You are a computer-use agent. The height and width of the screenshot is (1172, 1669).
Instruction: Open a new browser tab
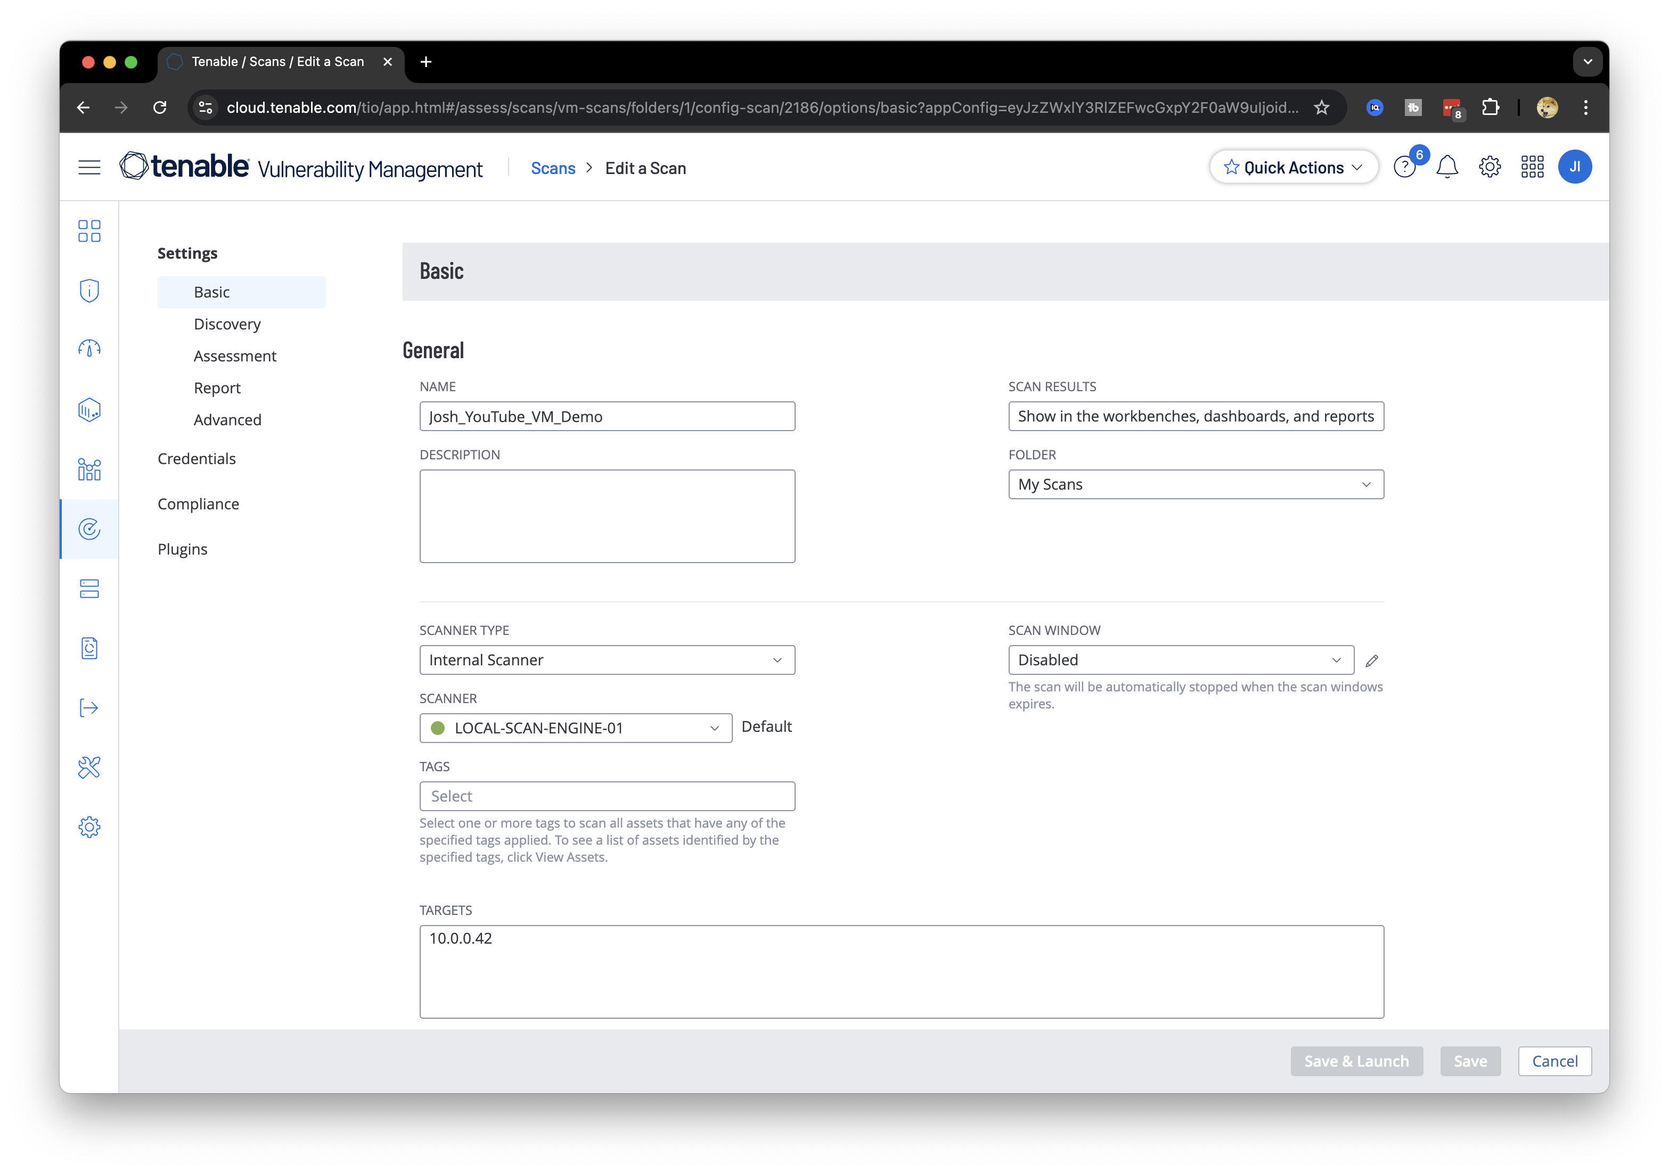[426, 62]
